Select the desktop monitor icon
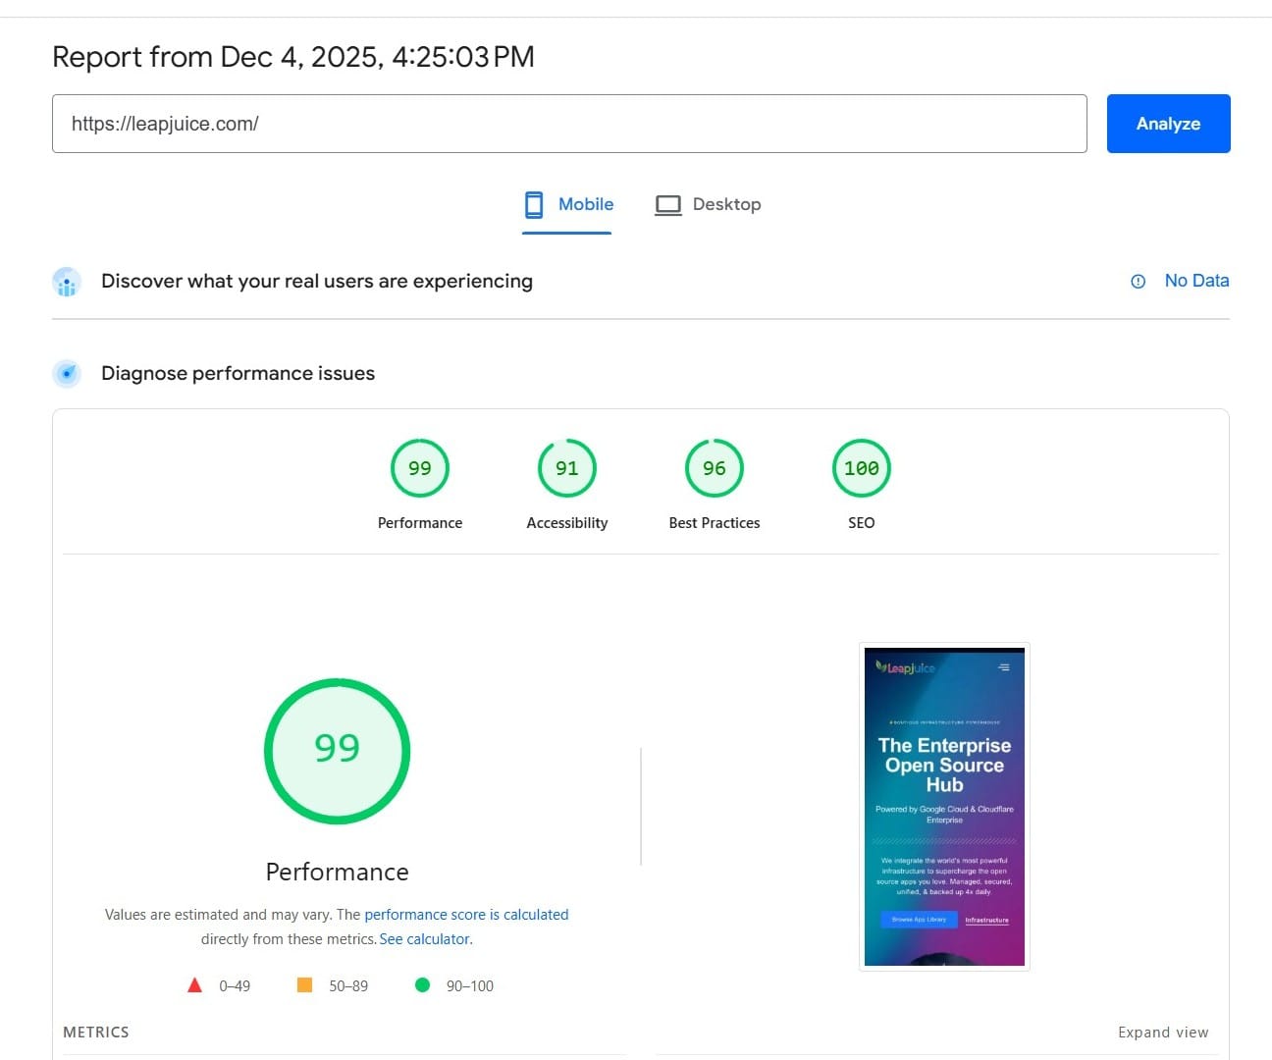The width and height of the screenshot is (1272, 1060). pyautogui.click(x=668, y=204)
